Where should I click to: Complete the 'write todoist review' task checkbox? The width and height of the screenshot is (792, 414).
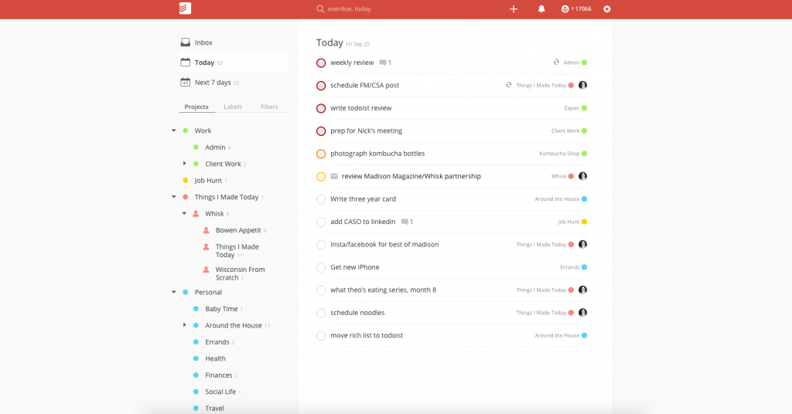pyautogui.click(x=321, y=108)
